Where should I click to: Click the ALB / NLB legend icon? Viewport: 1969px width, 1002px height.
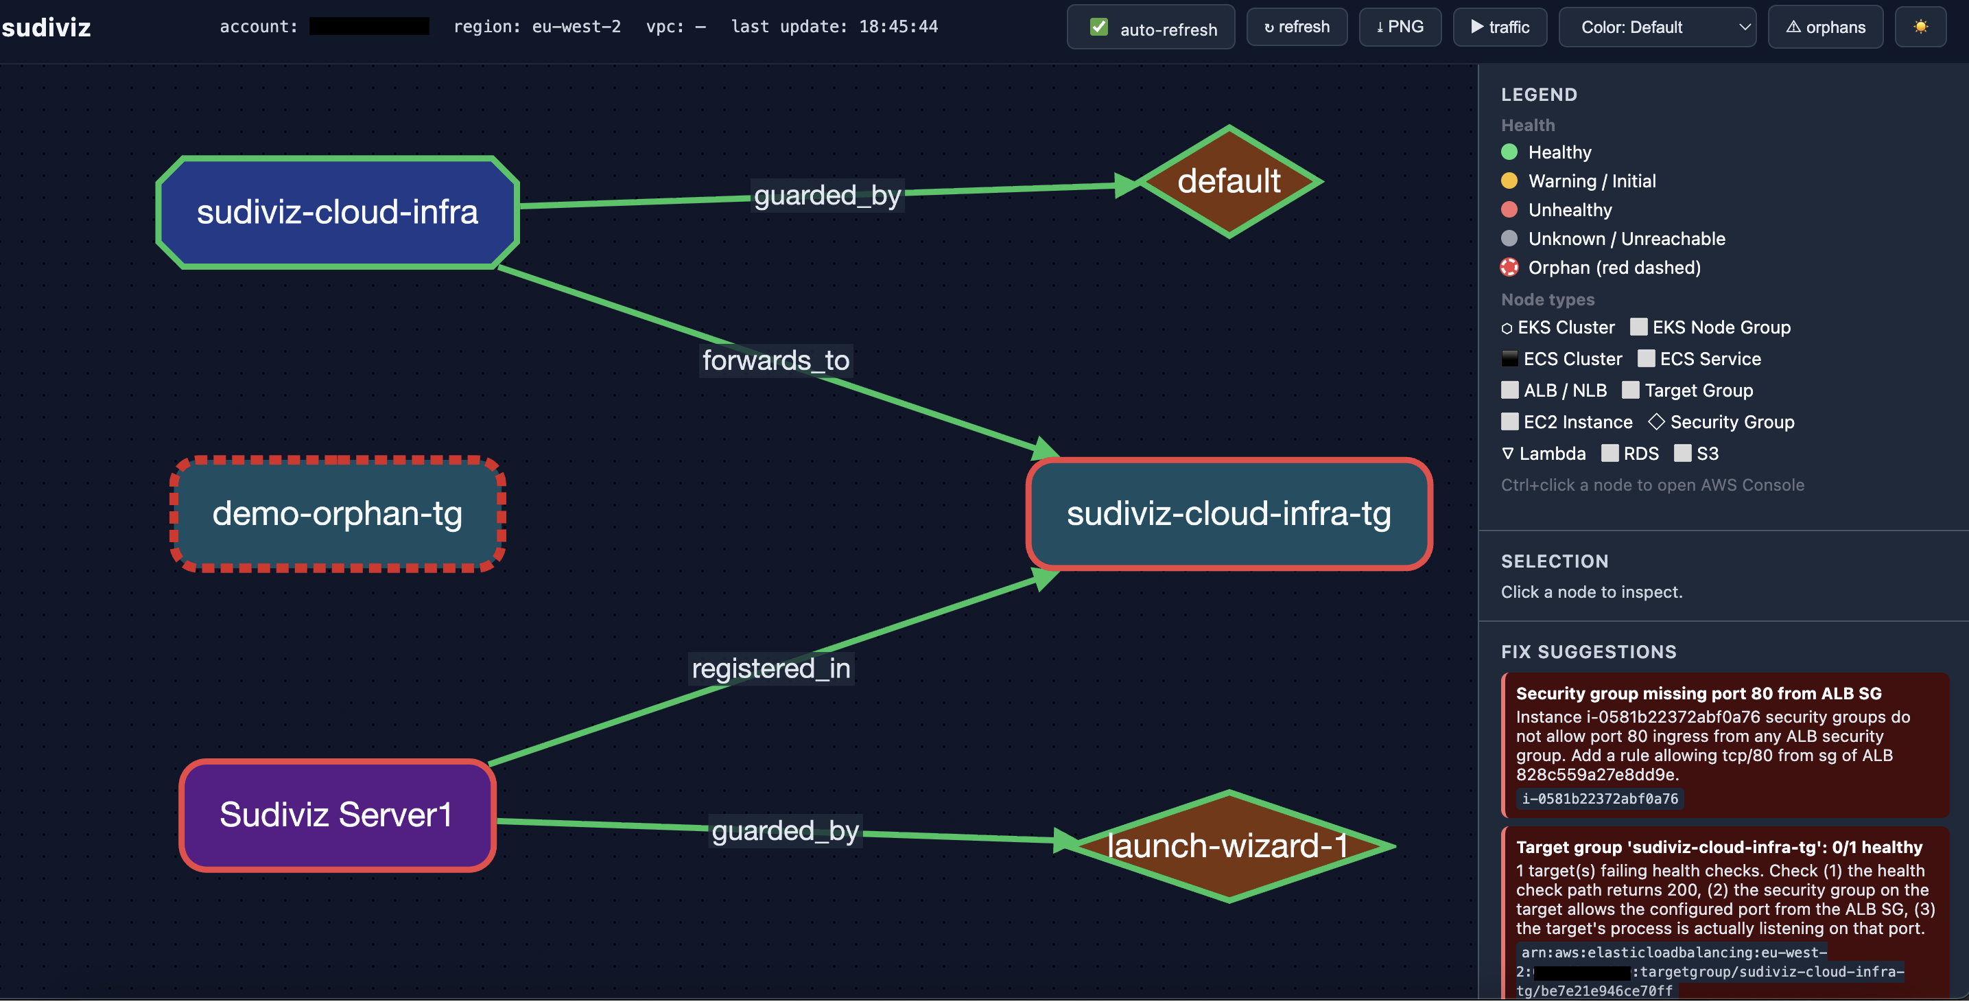click(1509, 391)
